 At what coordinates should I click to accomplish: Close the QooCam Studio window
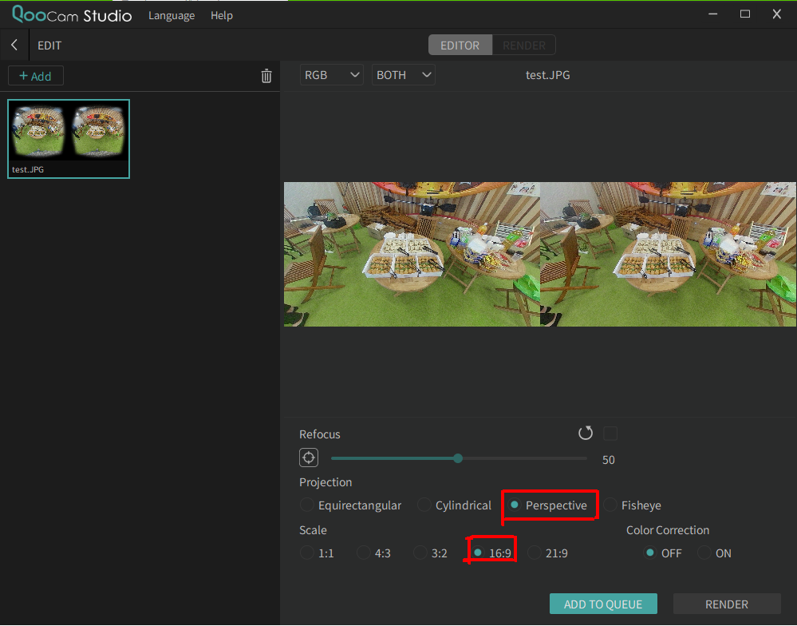point(777,14)
